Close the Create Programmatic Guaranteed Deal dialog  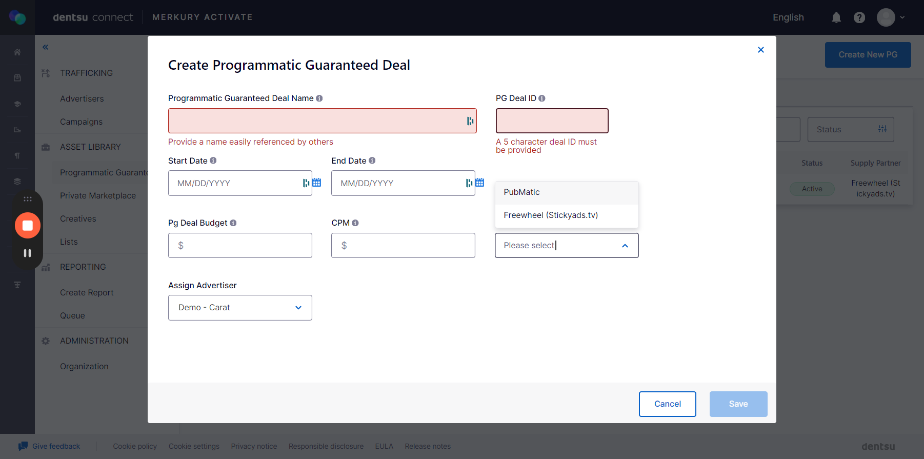761,50
